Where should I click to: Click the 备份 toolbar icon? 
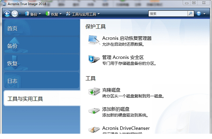pyautogui.click(x=27, y=14)
